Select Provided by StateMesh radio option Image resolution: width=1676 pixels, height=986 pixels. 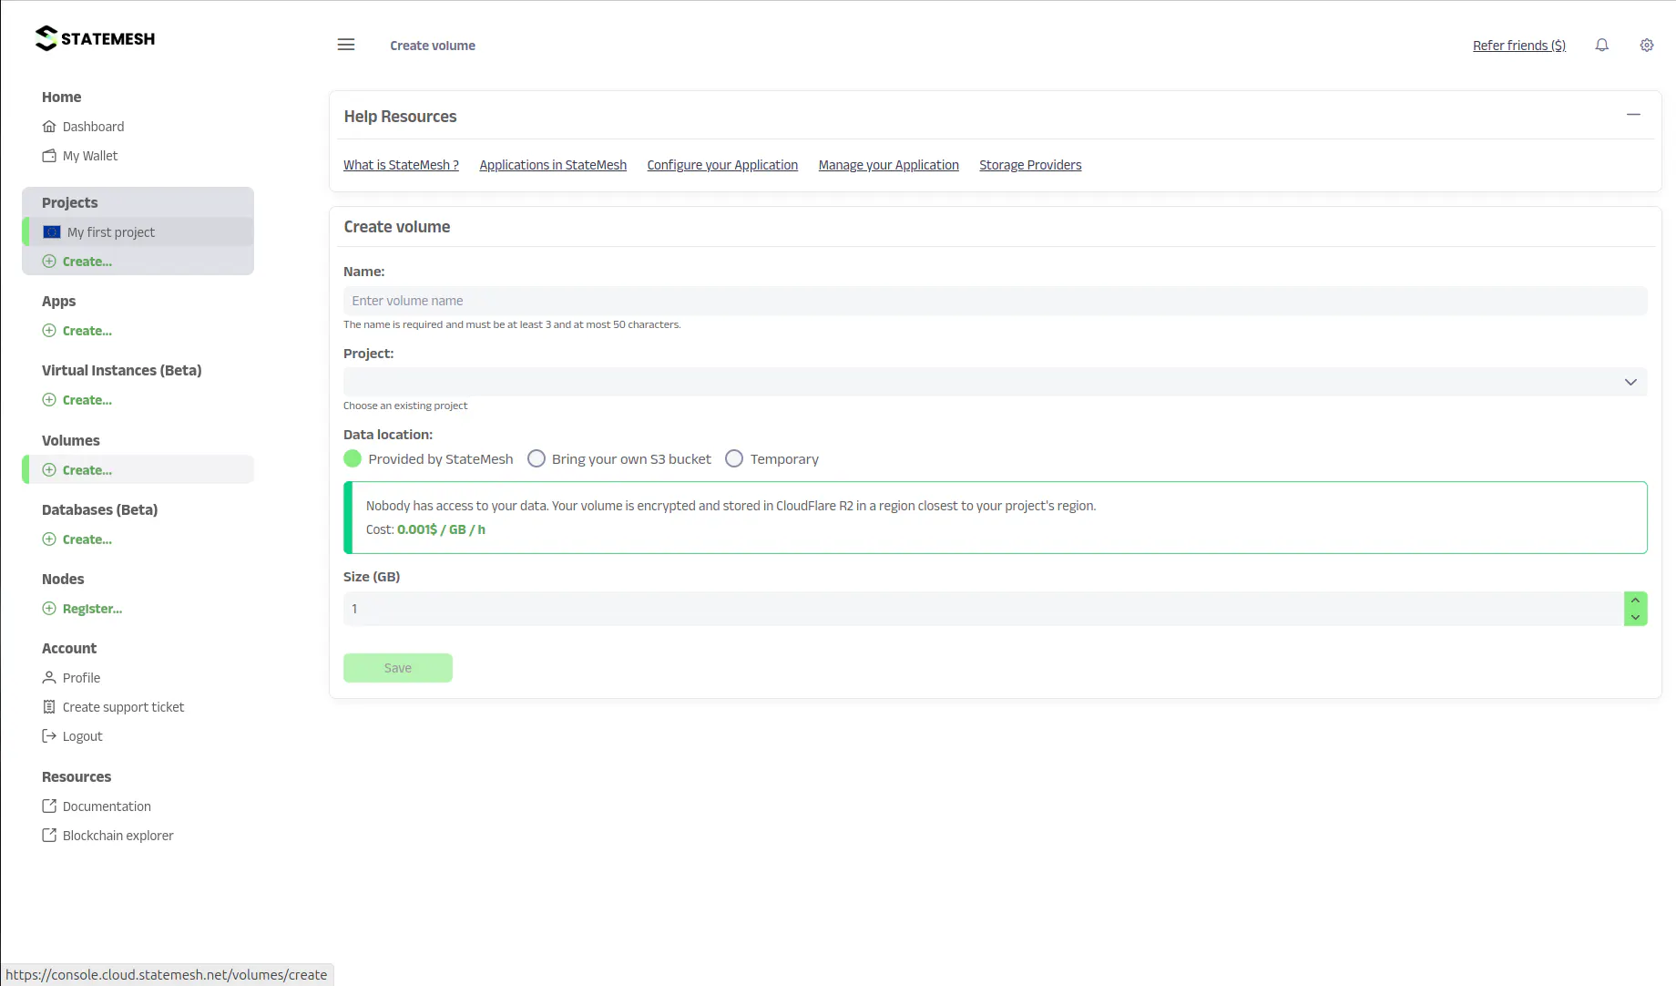(x=353, y=458)
